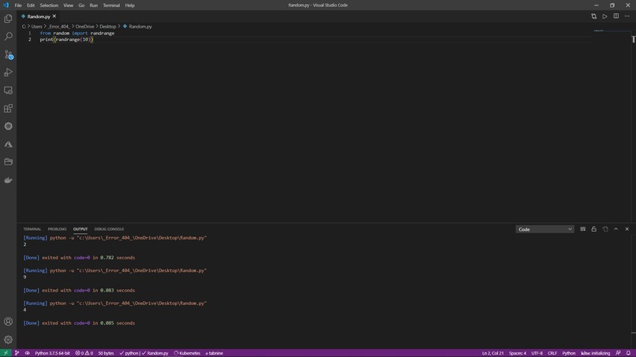Open the File menu
The width and height of the screenshot is (636, 357).
(x=18, y=6)
